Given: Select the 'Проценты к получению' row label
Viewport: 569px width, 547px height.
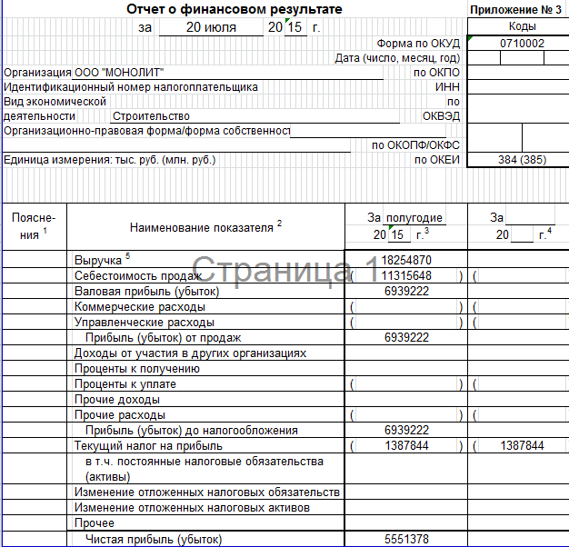Looking at the screenshot, I should pyautogui.click(x=137, y=369).
